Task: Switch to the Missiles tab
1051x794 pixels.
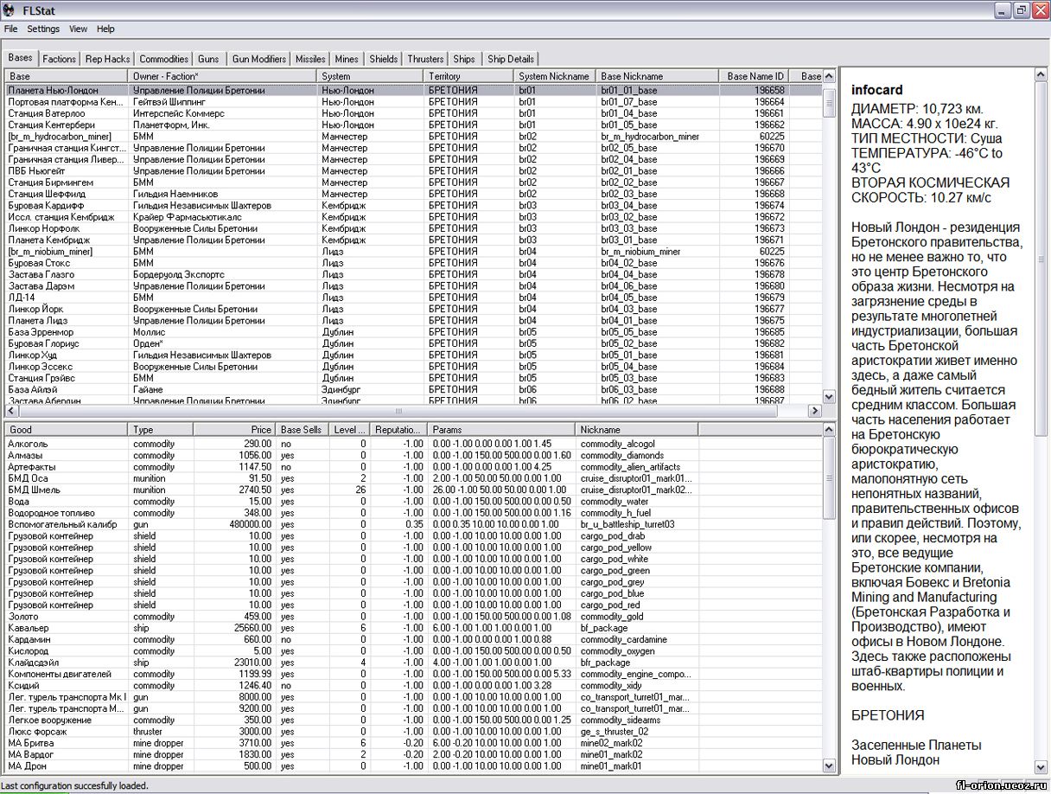Action: click(x=310, y=59)
